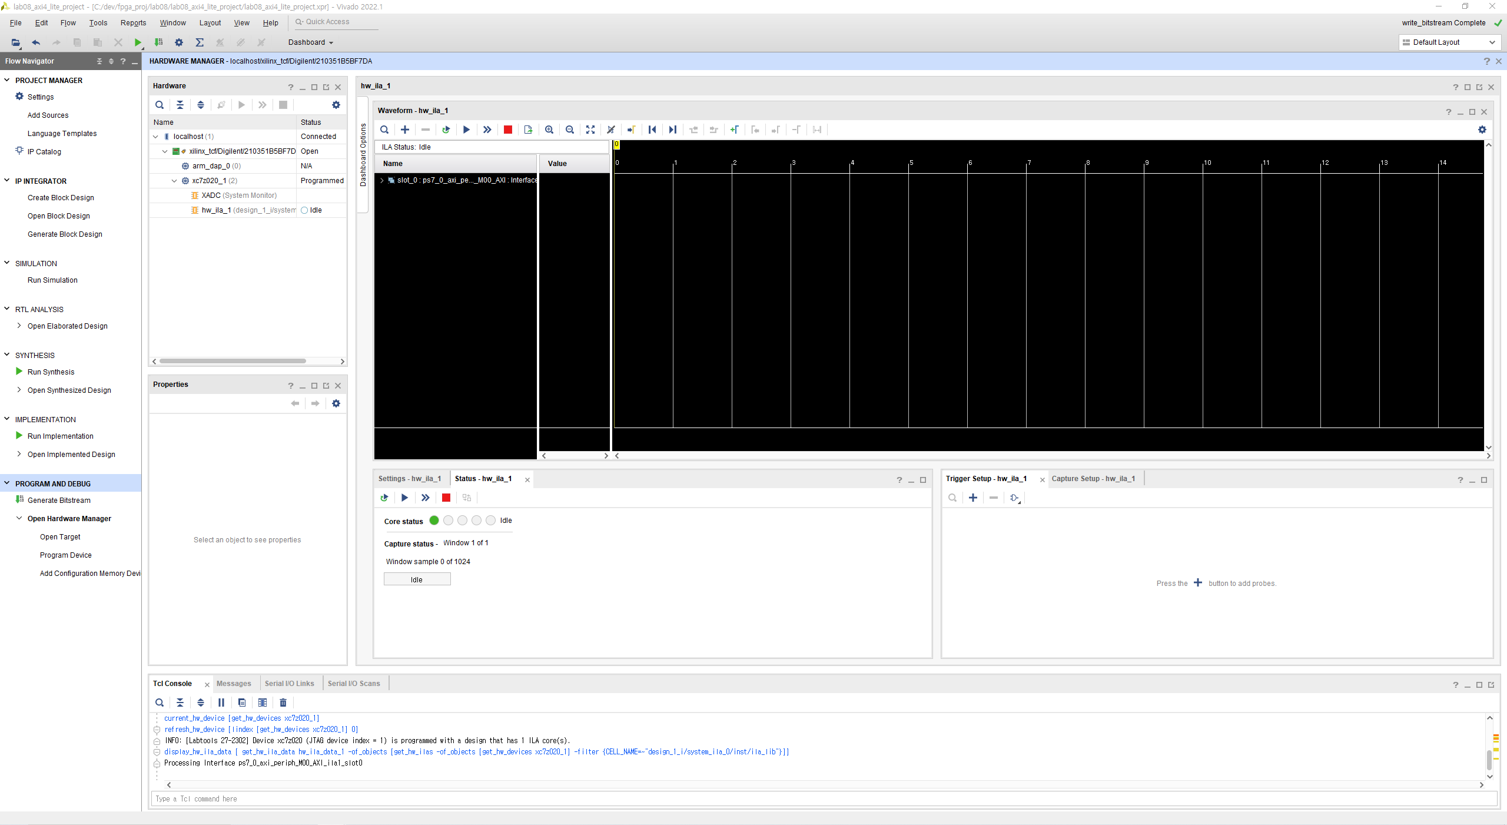Zoom in on the waveform
The height and width of the screenshot is (825, 1507).
click(x=549, y=130)
